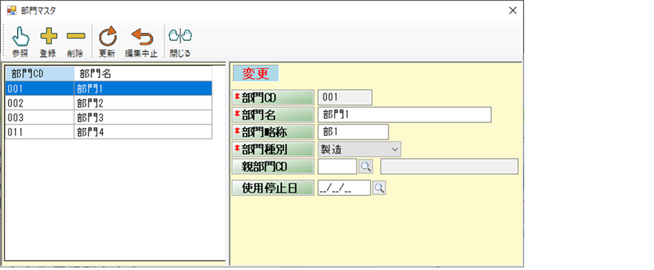Click the 親部門CD field label
Screen dimensions: 654x270
[x=273, y=166]
